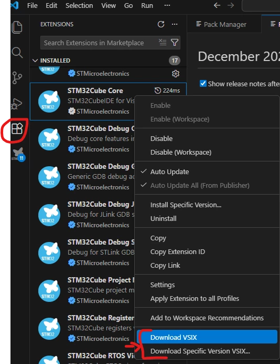Click Download VSIX
This screenshot has width=280, height=364.
pos(207,337)
